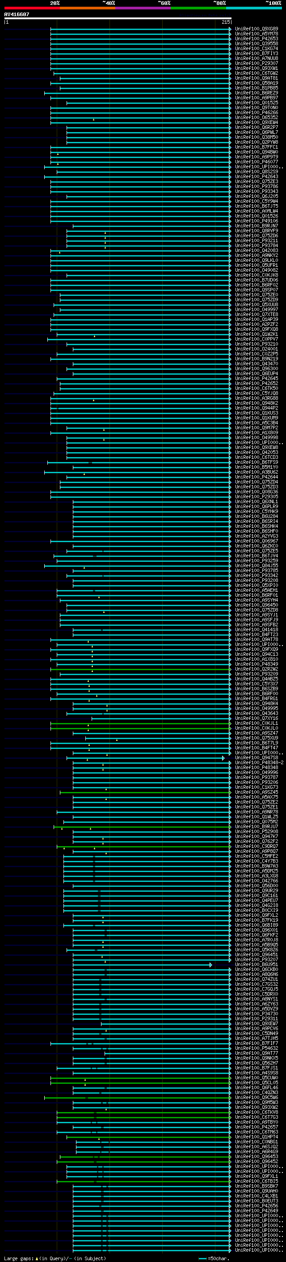Select the UniRef100_Q9AT78 label

pos(257,639)
